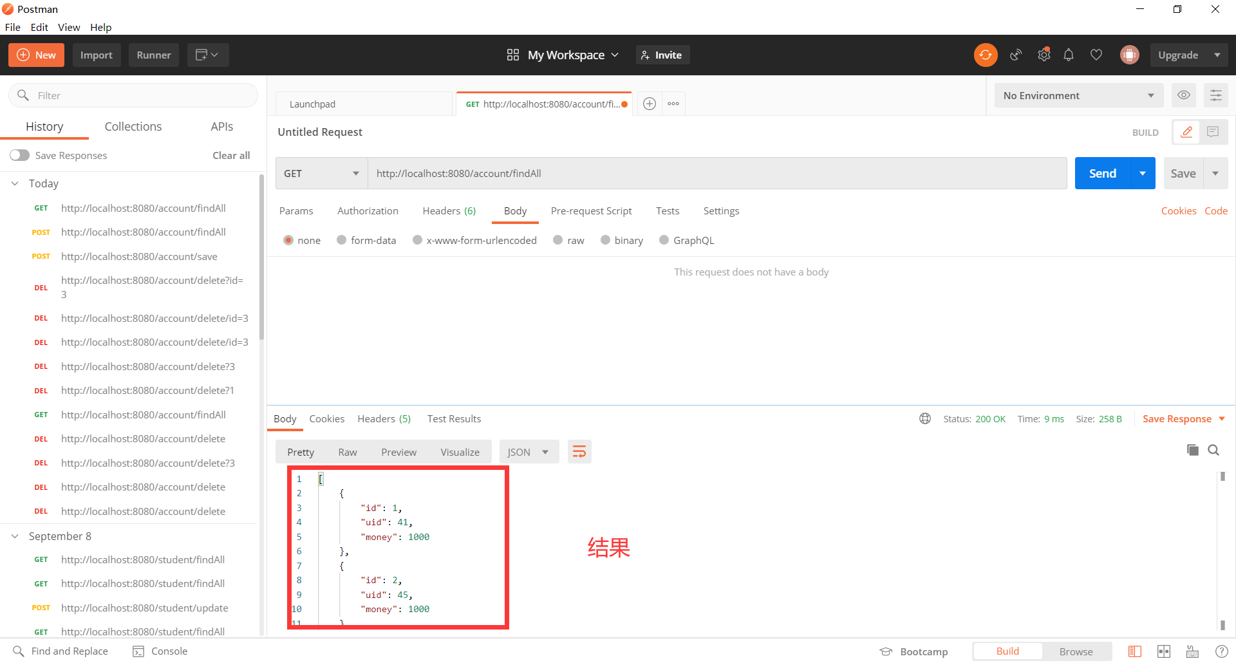Click the sync status icon
The width and height of the screenshot is (1236, 663).
pyautogui.click(x=985, y=55)
